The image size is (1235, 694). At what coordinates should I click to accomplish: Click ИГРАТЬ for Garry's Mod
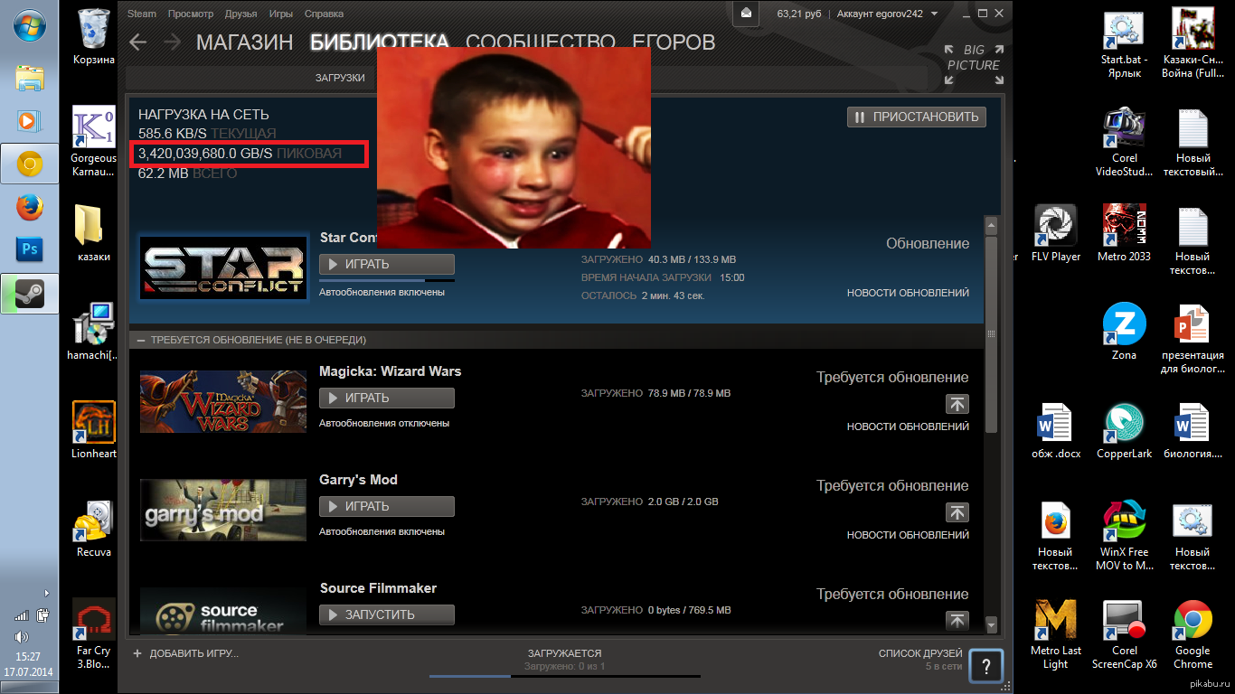pyautogui.click(x=387, y=507)
